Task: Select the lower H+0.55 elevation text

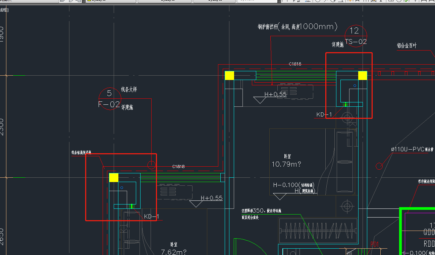Action: (x=212, y=198)
